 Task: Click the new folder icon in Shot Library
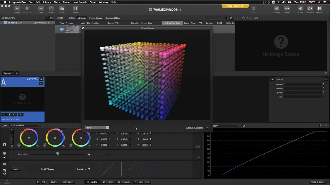[51, 18]
